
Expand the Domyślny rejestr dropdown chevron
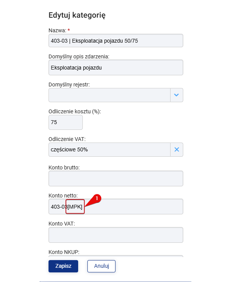(x=177, y=95)
